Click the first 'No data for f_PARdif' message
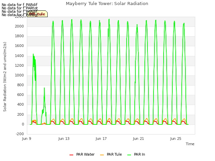The height and width of the screenshot is (161, 215). (19, 5)
